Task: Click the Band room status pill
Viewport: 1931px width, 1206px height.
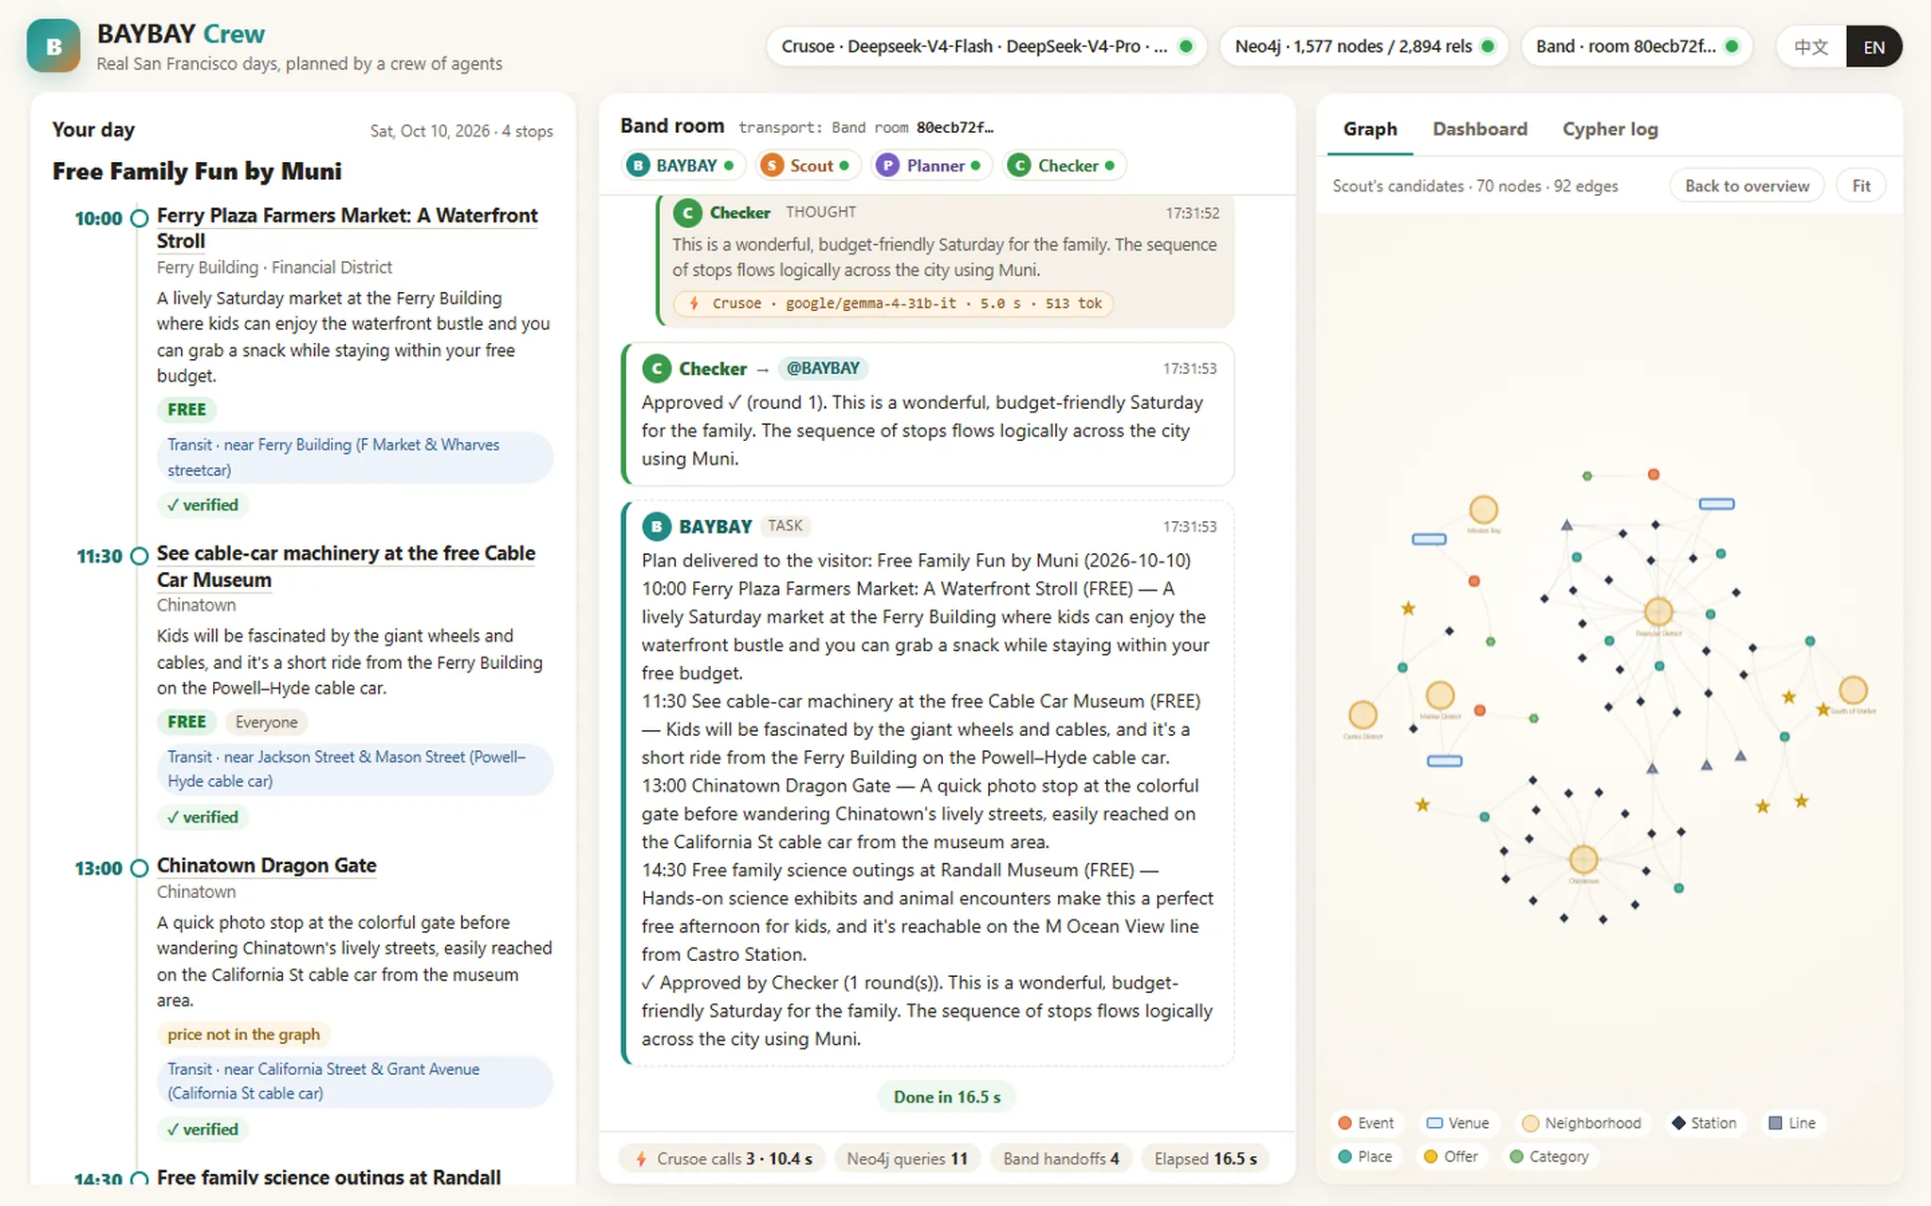Action: [1636, 46]
